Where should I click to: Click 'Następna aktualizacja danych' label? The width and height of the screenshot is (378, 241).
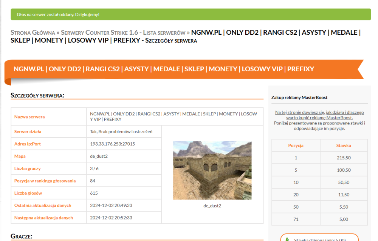point(43,218)
